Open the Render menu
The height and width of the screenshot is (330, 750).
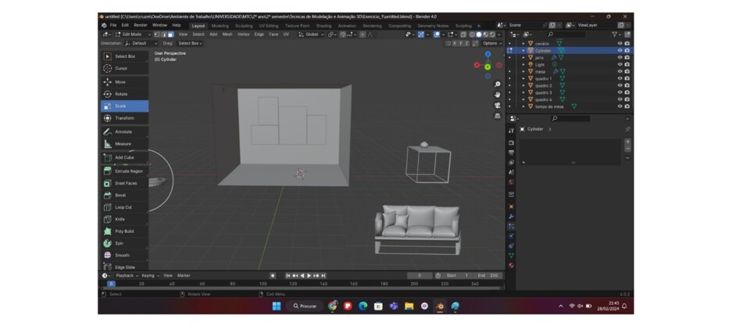(x=140, y=25)
